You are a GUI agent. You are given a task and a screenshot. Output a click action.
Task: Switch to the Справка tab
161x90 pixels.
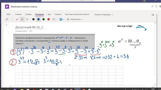[x=58, y=14]
